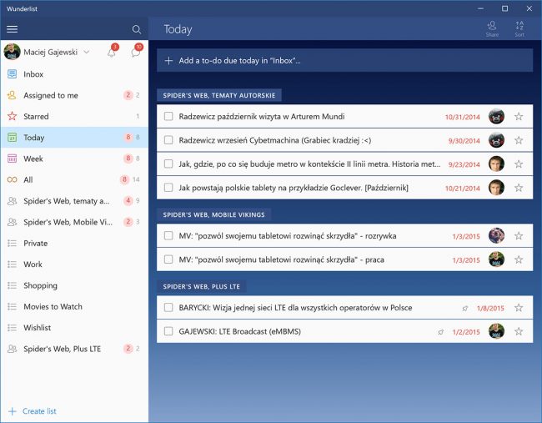This screenshot has width=542, height=423.
Task: Click the pin icon on BARYCKI task
Action: (x=465, y=308)
